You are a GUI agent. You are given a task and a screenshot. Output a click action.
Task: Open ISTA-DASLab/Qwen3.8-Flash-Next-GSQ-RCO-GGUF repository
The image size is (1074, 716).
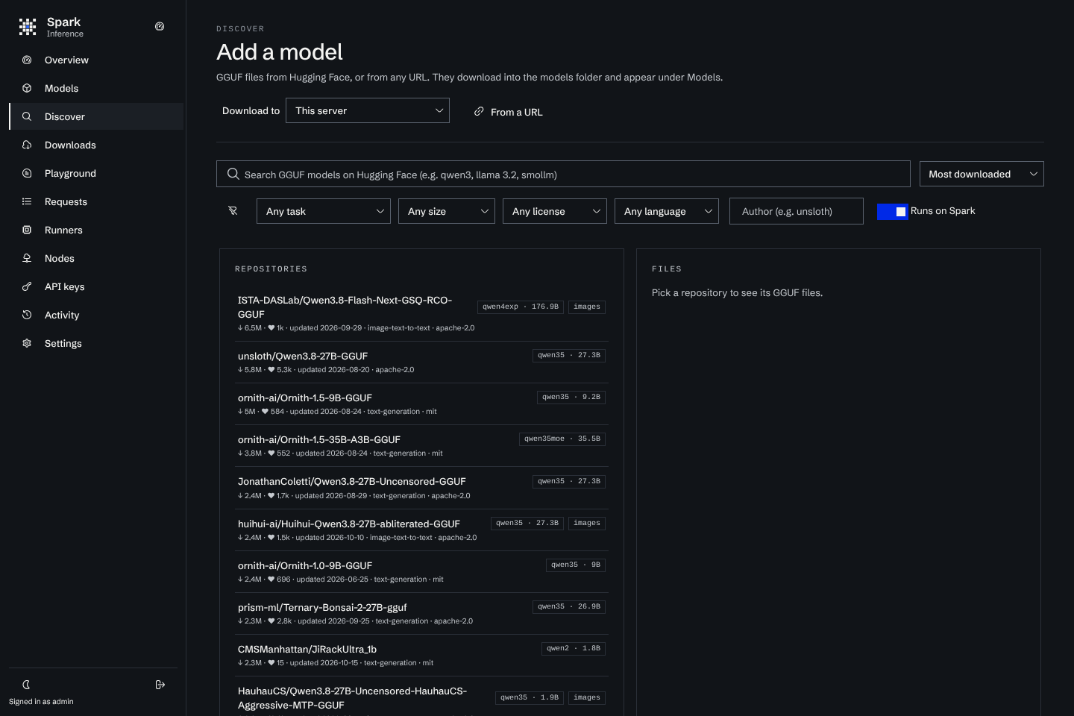421,313
